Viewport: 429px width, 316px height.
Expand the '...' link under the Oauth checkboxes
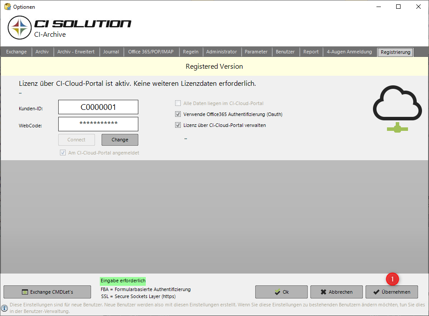pyautogui.click(x=186, y=137)
